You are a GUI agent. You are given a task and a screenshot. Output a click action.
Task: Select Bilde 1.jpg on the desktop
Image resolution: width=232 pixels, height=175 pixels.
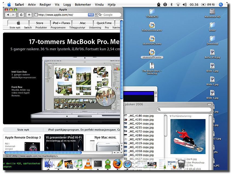212,68
